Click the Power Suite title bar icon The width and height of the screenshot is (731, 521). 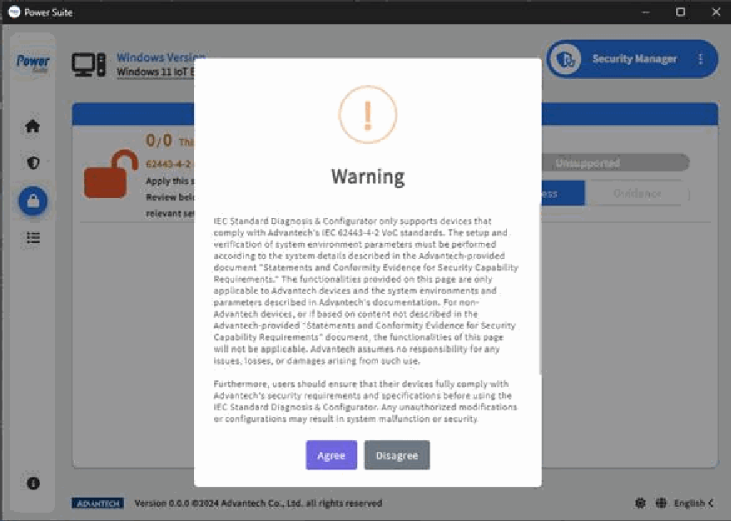[14, 12]
